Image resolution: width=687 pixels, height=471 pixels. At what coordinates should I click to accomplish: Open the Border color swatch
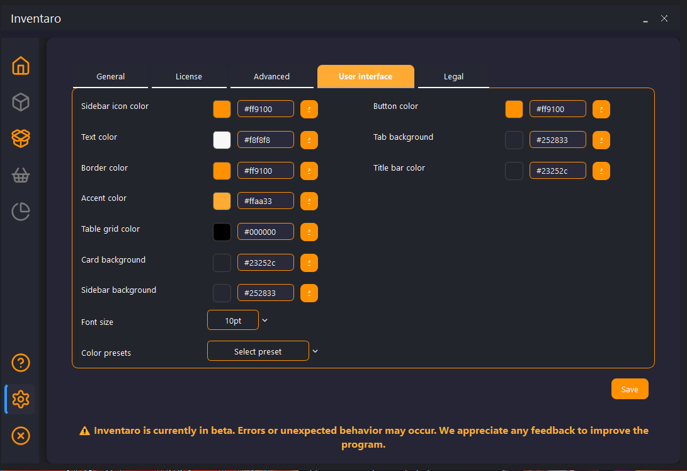(x=222, y=171)
